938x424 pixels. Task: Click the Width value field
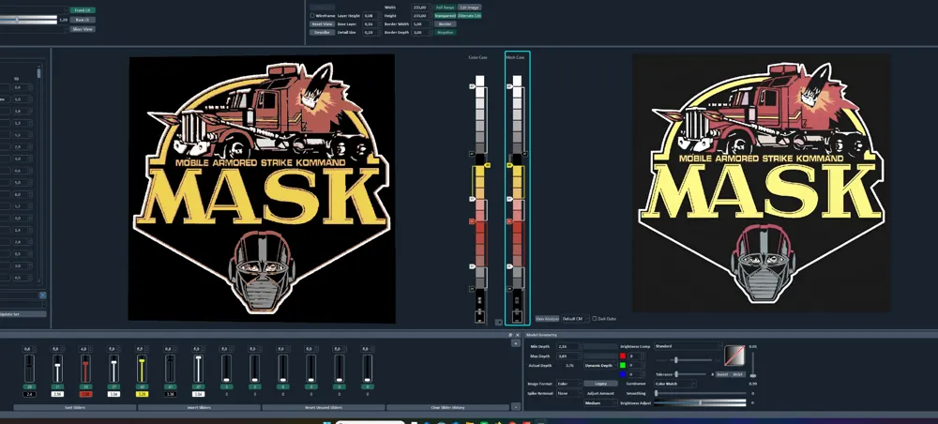point(421,8)
